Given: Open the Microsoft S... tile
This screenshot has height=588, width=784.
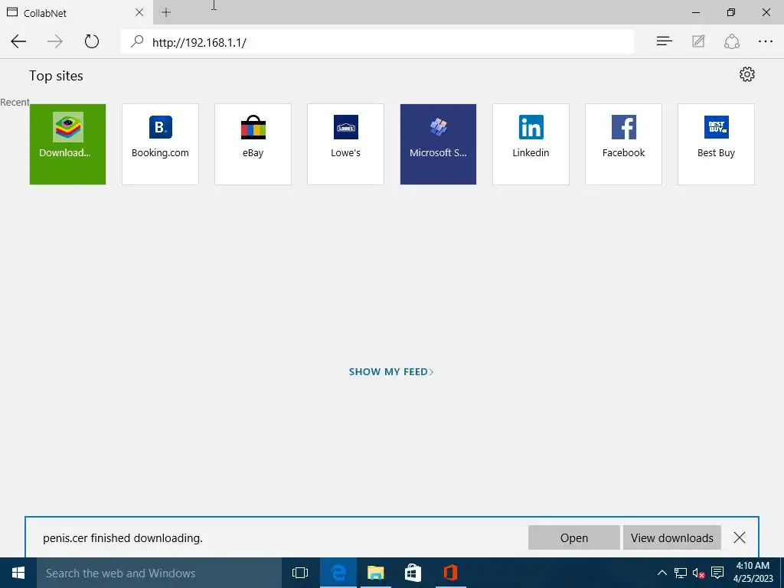Looking at the screenshot, I should 438,144.
